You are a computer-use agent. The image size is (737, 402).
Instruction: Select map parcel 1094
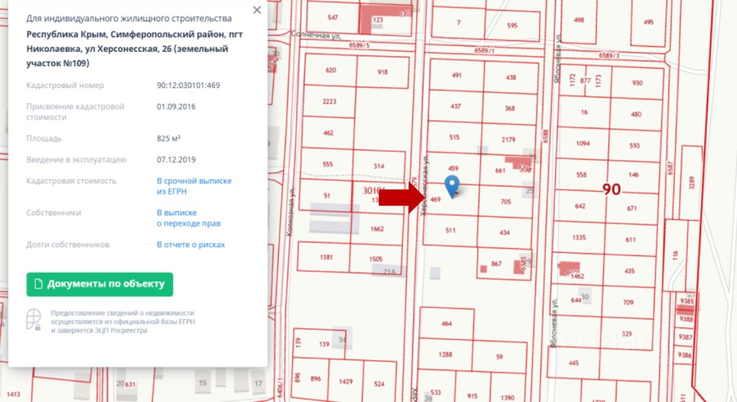pyautogui.click(x=583, y=143)
